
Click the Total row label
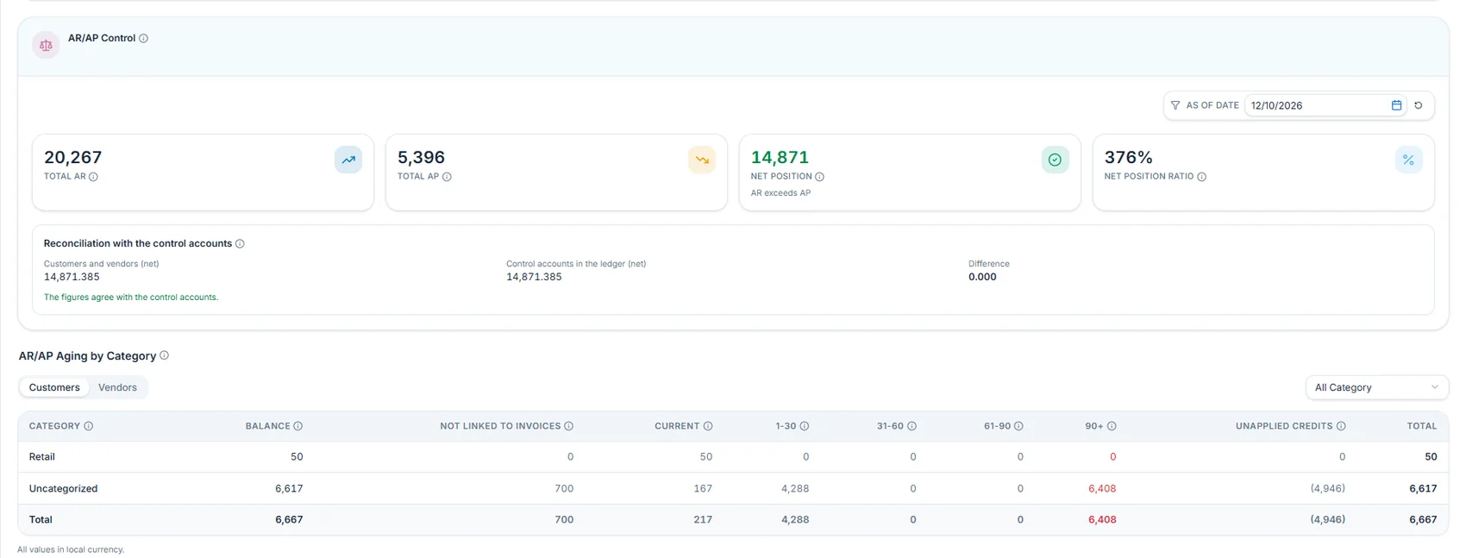(41, 520)
